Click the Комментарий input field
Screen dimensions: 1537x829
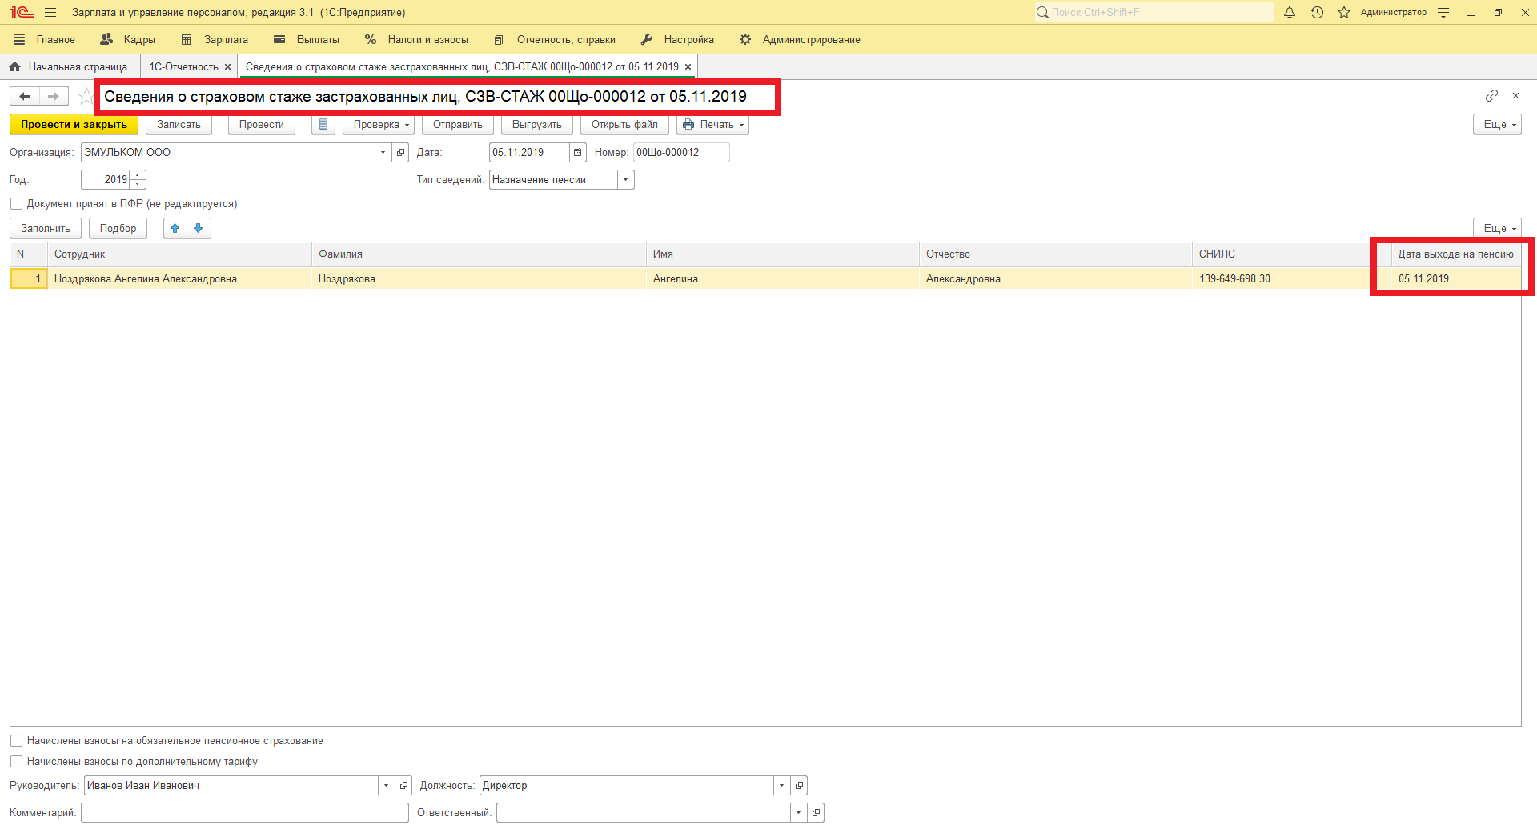[x=244, y=813]
